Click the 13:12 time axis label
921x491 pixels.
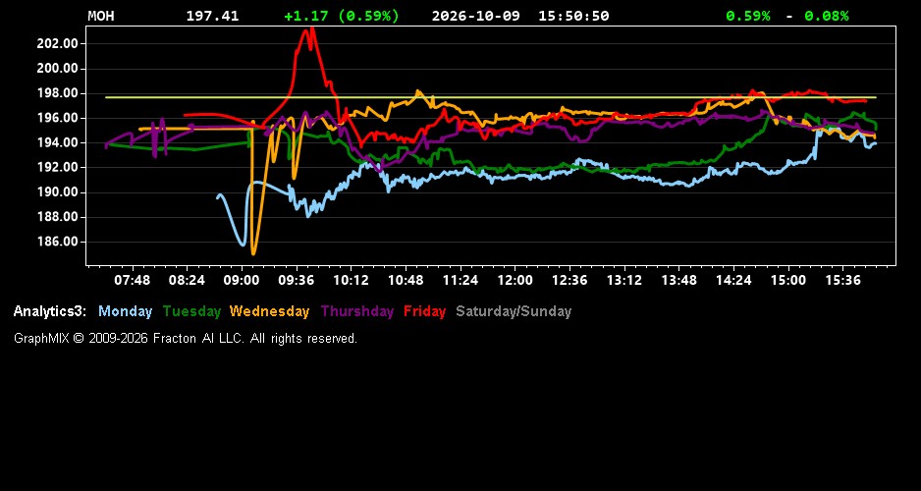[x=624, y=280]
